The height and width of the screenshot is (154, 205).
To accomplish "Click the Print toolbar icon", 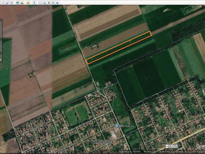I will click(44, 3).
